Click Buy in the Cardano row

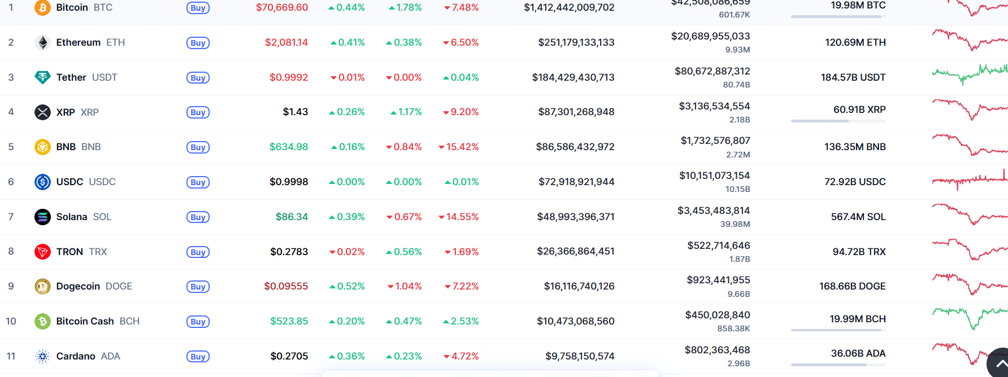point(198,357)
